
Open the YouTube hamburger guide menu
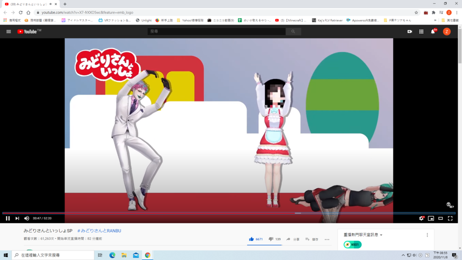click(x=9, y=32)
